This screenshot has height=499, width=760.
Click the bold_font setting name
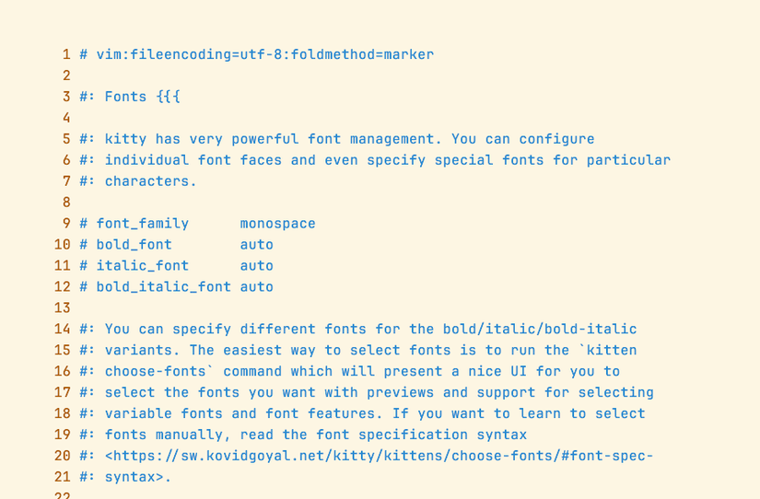[134, 245]
